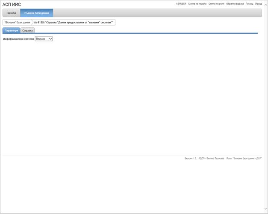Click the АСП ИИС title

pyautogui.click(x=12, y=4)
